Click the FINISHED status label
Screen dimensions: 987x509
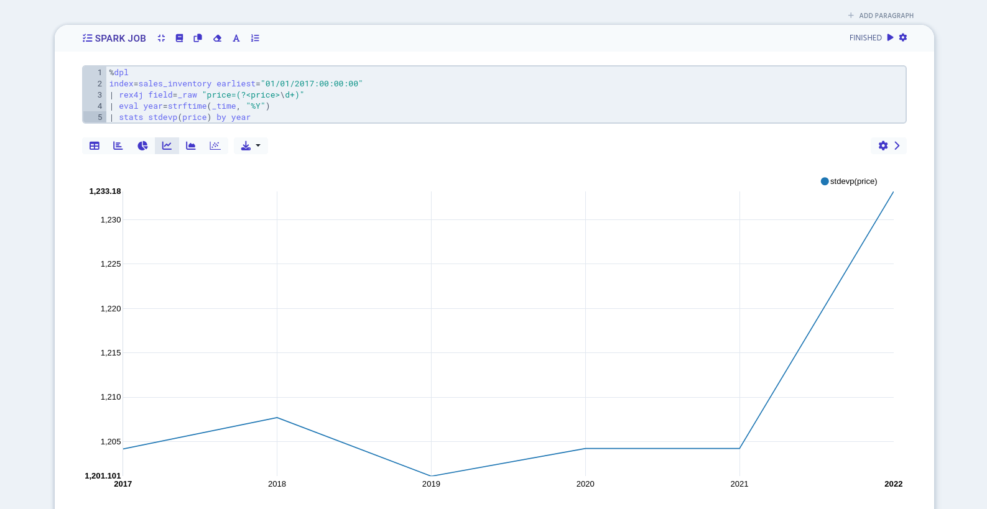865,38
